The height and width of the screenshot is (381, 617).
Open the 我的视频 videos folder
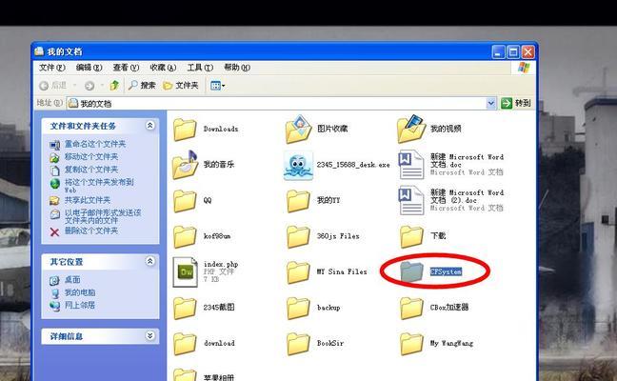[x=411, y=129]
